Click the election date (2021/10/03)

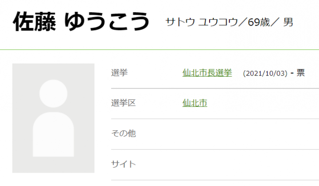click(265, 73)
